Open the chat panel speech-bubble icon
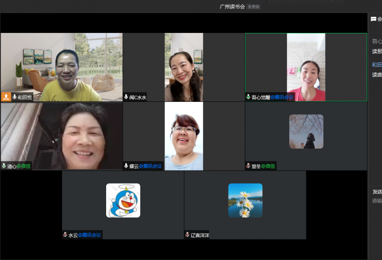 tap(373, 19)
